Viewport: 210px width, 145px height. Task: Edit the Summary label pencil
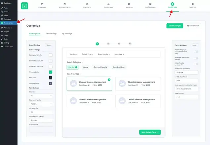[123, 54]
